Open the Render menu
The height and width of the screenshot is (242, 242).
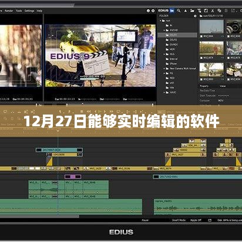pyautogui.click(x=9, y=11)
